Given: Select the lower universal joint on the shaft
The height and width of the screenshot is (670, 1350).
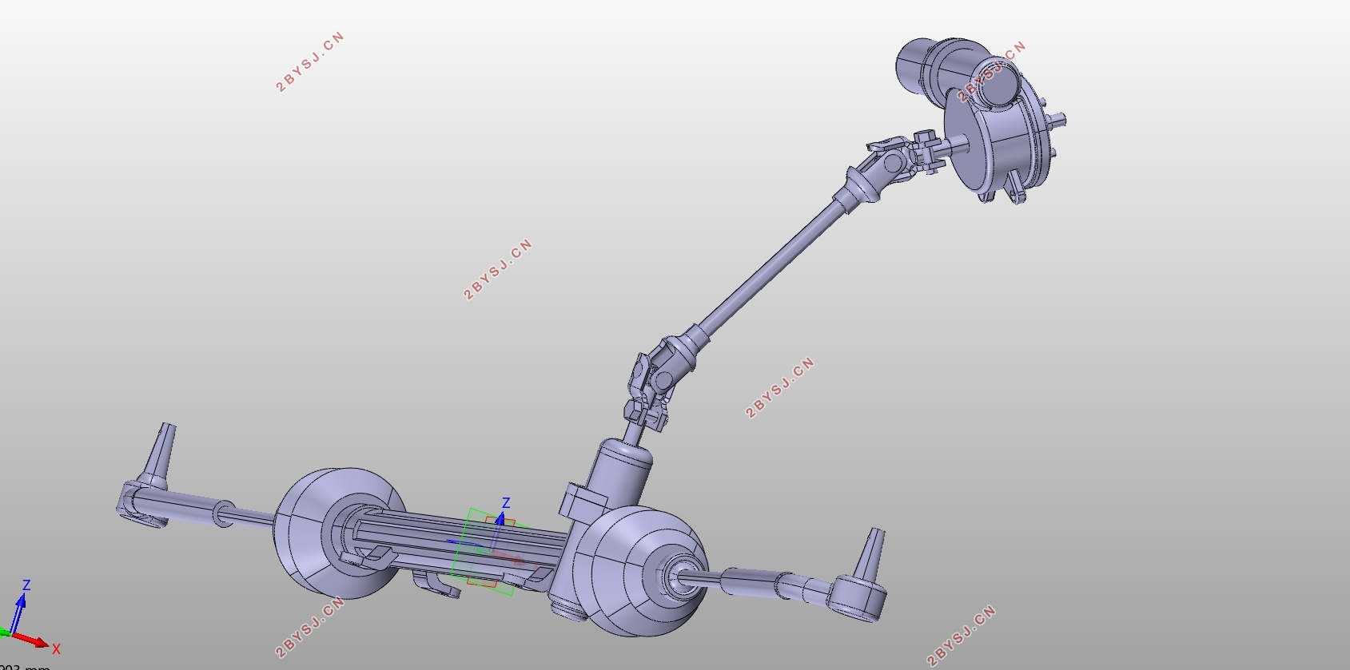Looking at the screenshot, I should pyautogui.click(x=655, y=382).
